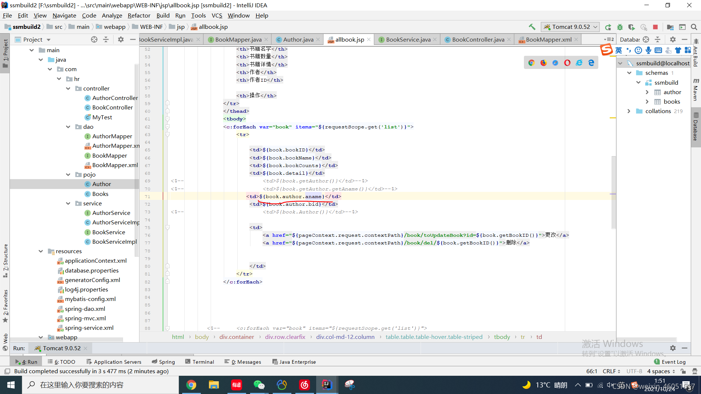Select spring-mvc.xml in the resources folder
Screen dimensions: 701x394
(x=85, y=318)
